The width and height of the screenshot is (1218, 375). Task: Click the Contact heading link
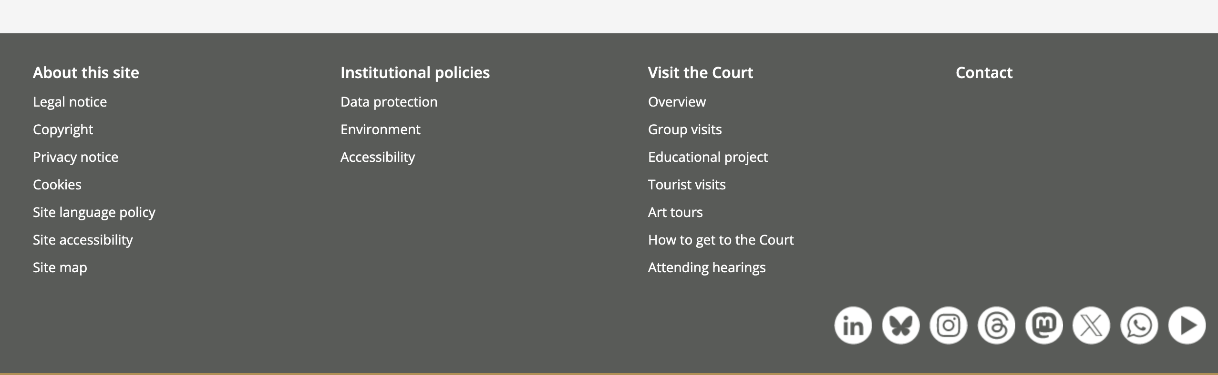point(984,73)
